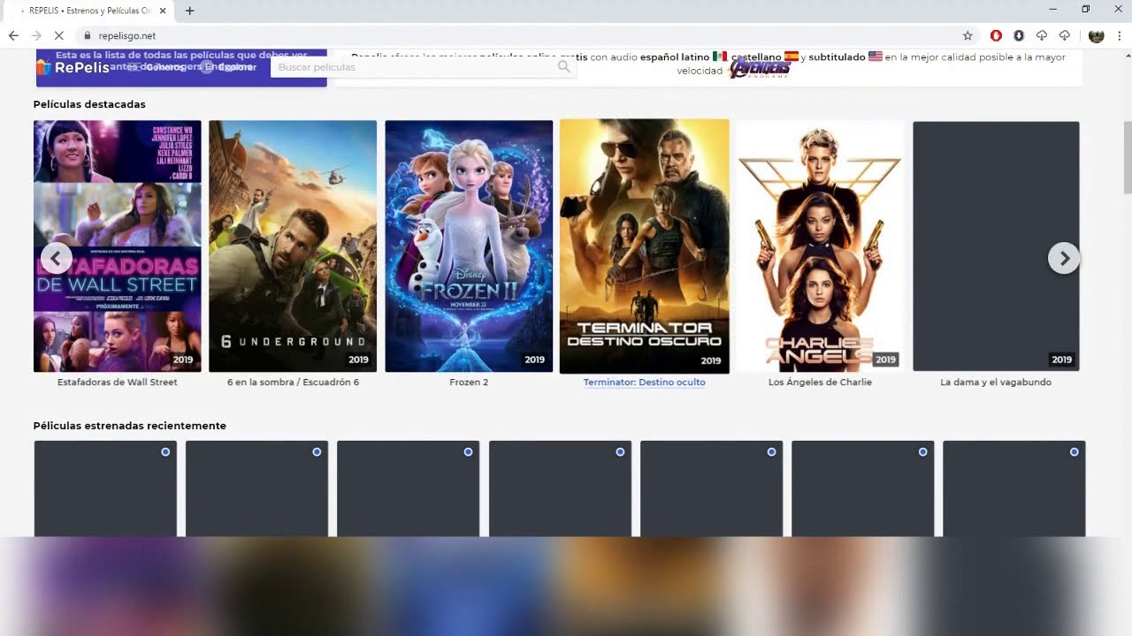Restore down the Chrome window

point(1085,9)
